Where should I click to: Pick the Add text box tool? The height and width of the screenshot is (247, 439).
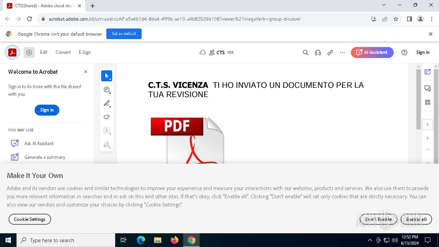107,131
